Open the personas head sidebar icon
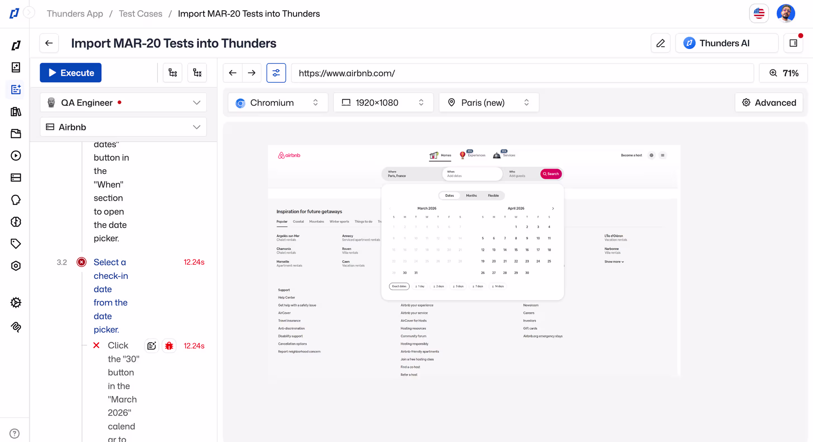813x442 pixels. [16, 200]
